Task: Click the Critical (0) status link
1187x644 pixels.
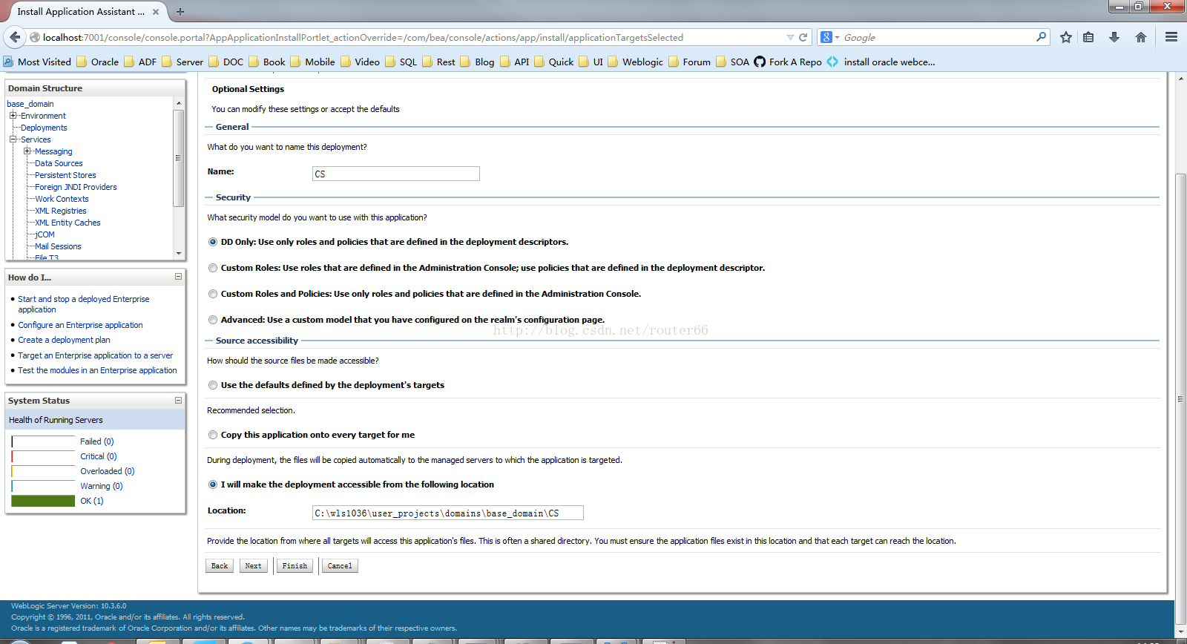Action: point(98,456)
